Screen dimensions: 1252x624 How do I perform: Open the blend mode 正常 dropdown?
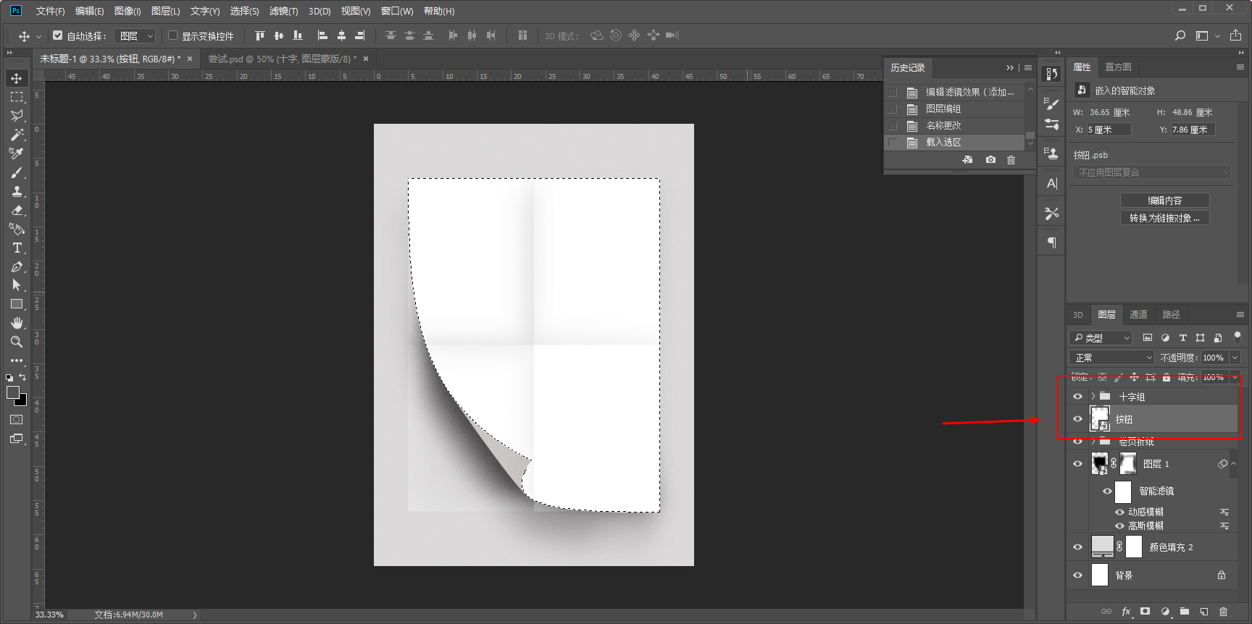(1111, 358)
